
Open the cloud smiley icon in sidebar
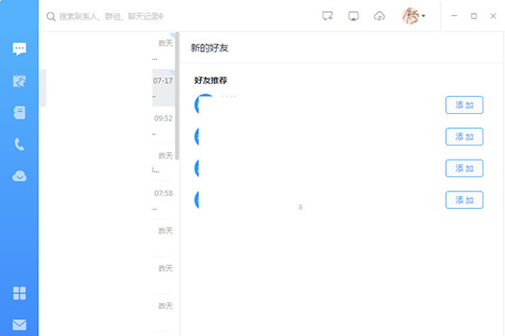(20, 175)
